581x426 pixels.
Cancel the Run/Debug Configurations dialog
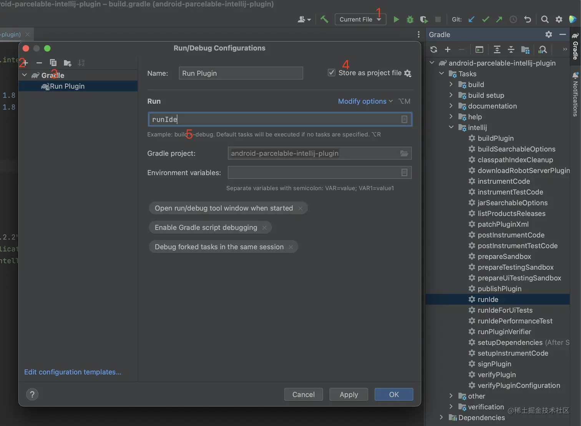[304, 395]
